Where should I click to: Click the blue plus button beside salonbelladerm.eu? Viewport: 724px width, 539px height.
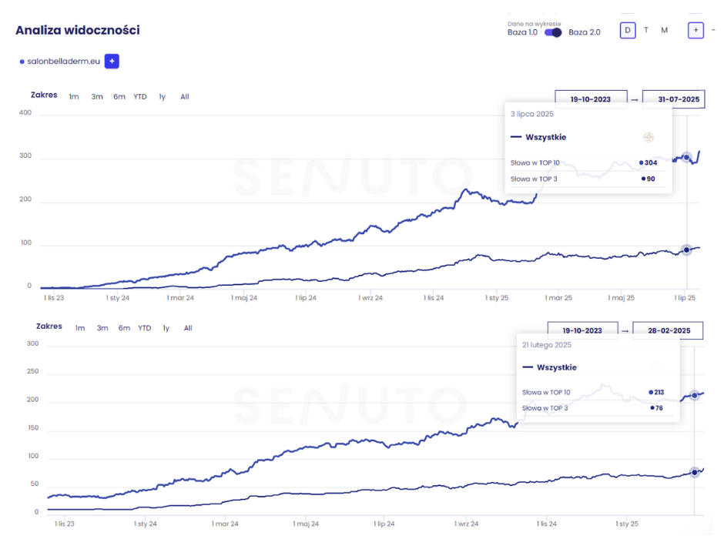click(112, 61)
